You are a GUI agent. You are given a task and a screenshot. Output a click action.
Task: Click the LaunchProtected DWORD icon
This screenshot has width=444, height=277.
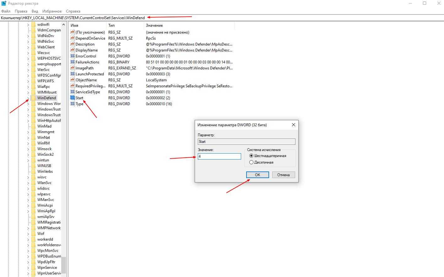pos(73,74)
